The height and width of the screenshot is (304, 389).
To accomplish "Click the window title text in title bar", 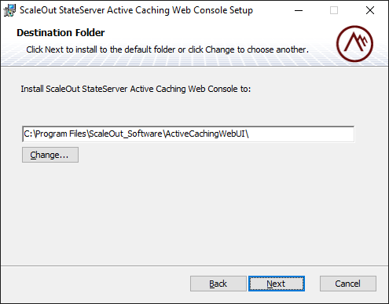I will click(x=136, y=10).
